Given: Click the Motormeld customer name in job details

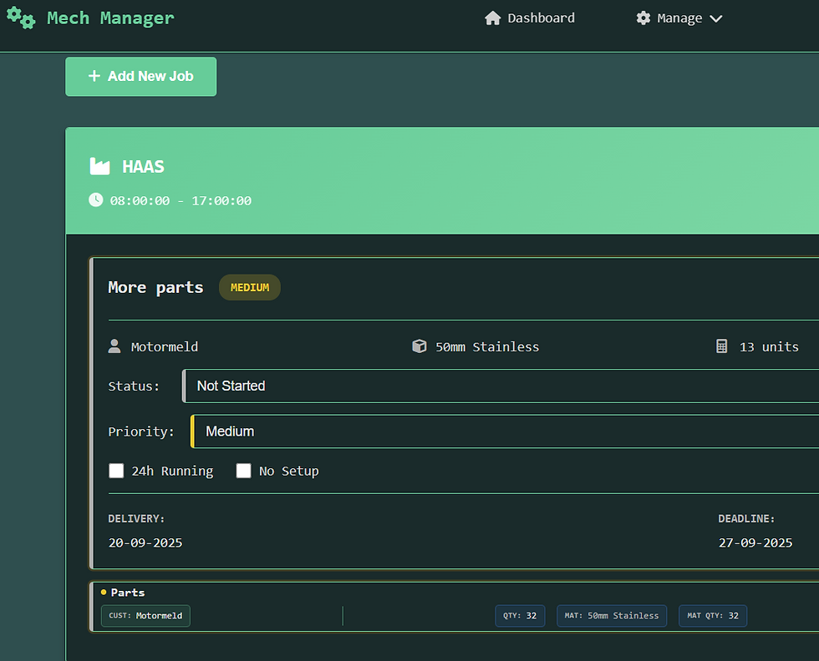Looking at the screenshot, I should (165, 347).
